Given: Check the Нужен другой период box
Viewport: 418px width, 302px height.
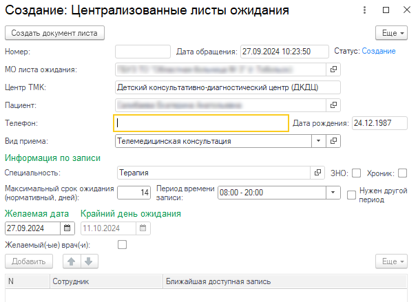Looking at the screenshot, I should click(x=352, y=195).
